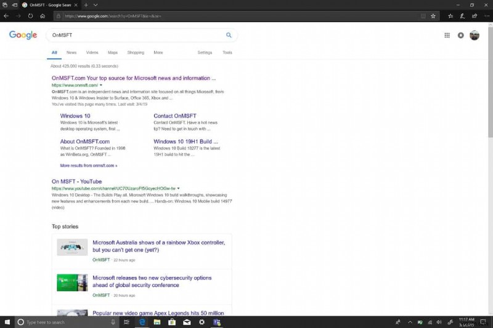Open Task View from the taskbar
Image resolution: width=493 pixels, height=328 pixels.
126,322
